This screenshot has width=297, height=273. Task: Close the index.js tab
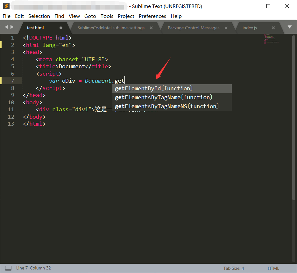(x=273, y=28)
